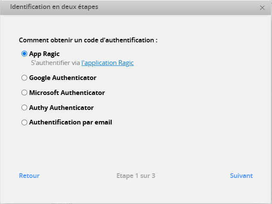
Task: Continue with the Suivant button
Action: [241, 176]
